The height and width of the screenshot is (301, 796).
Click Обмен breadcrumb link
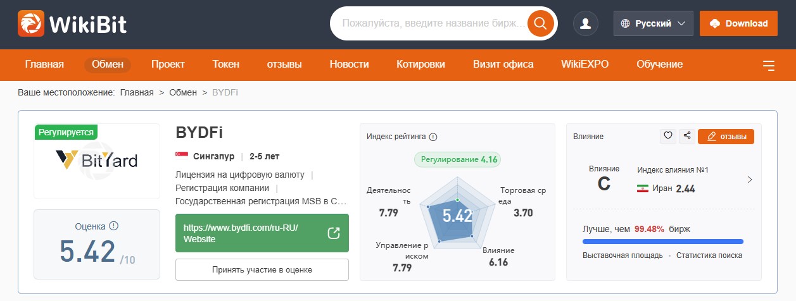click(183, 92)
